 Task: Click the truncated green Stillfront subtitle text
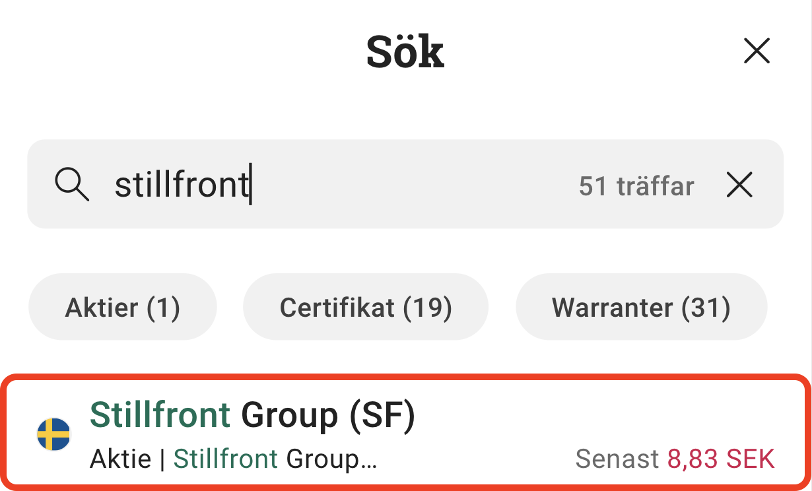tap(225, 458)
